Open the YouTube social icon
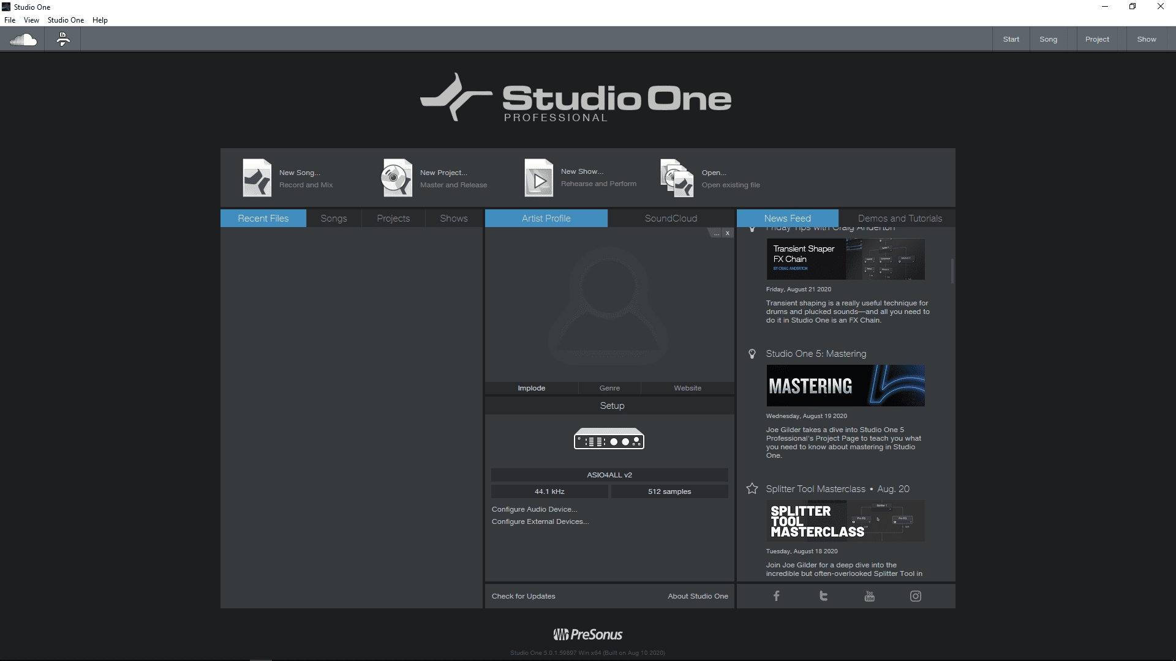Screen dimensions: 1176x661 pyautogui.click(x=869, y=596)
